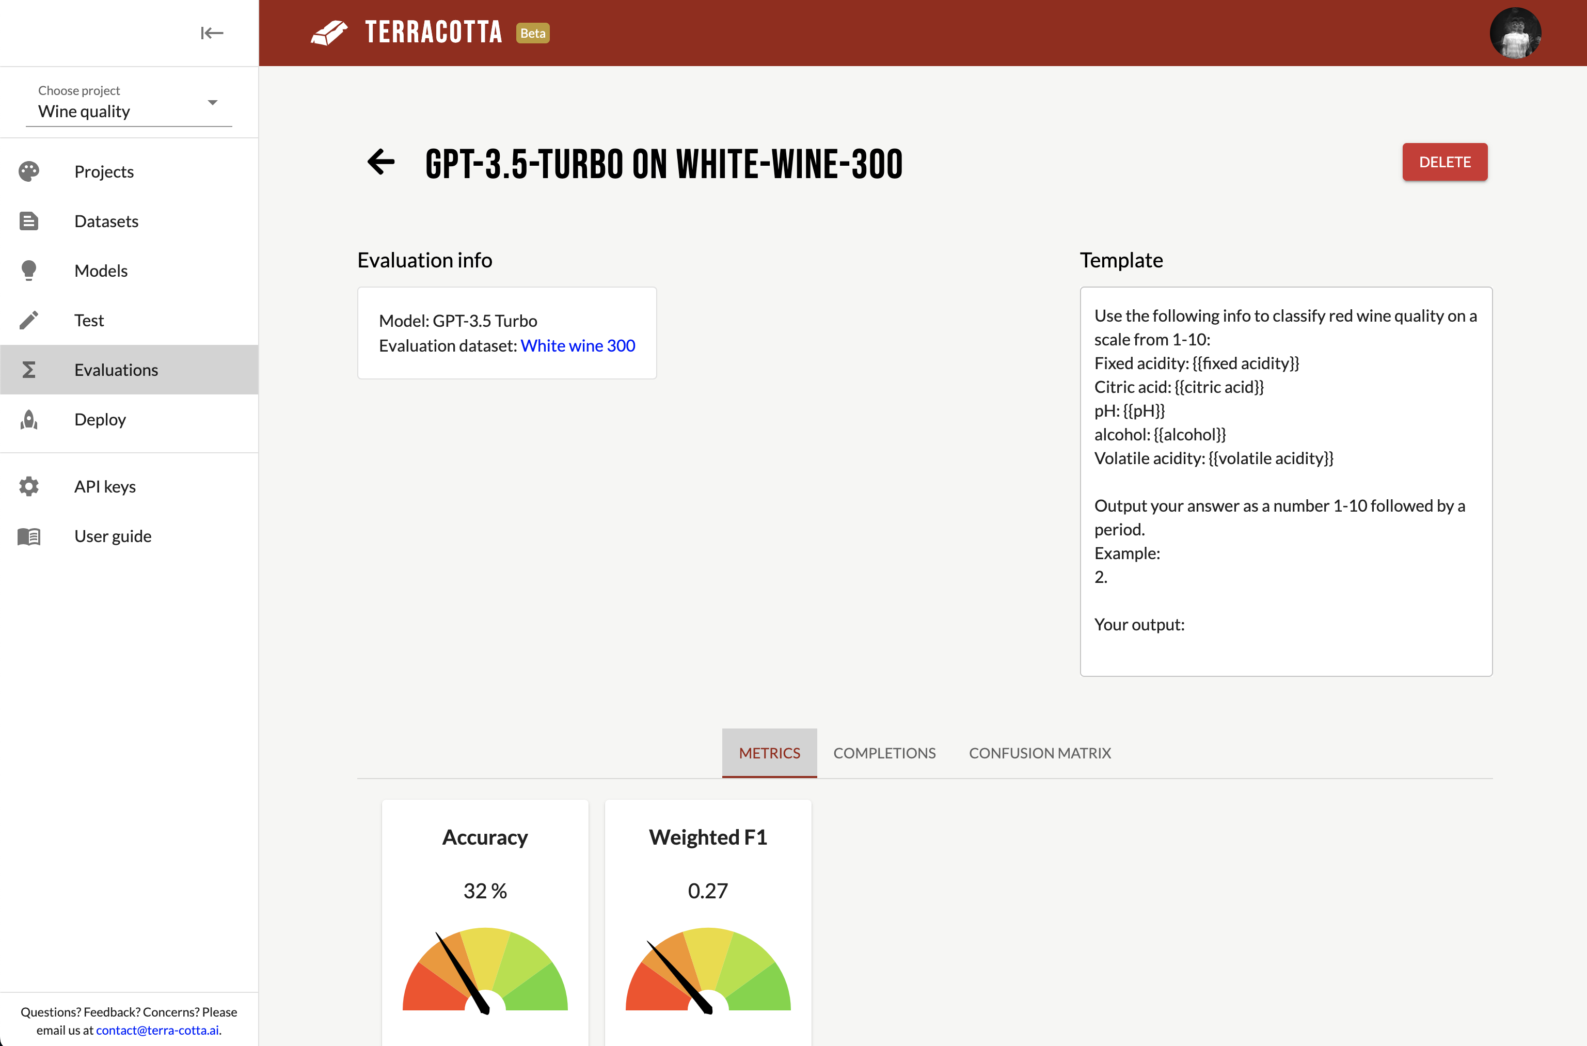Click the project dropdown caret arrow
Viewport: 1587px width, 1046px height.
point(212,102)
